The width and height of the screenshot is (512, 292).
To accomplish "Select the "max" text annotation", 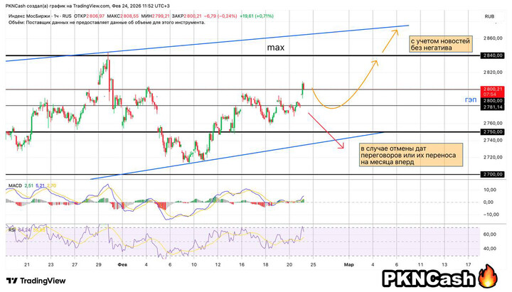I will (x=276, y=48).
